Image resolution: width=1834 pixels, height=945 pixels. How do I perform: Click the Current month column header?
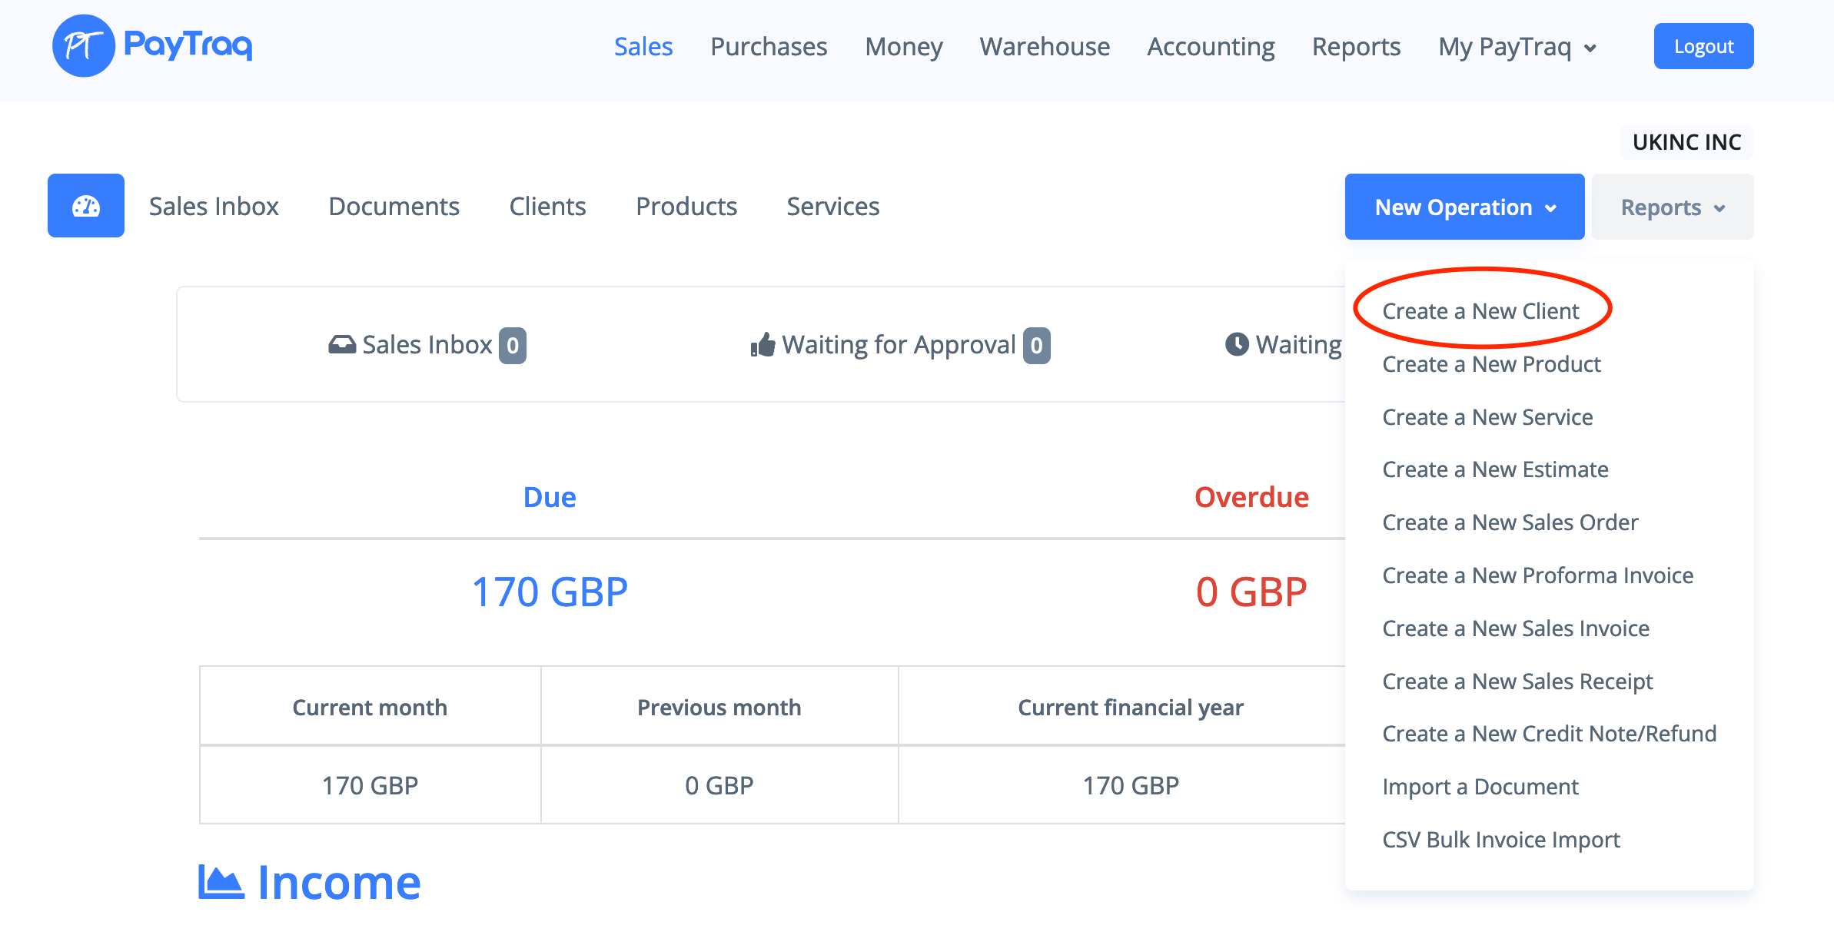(x=370, y=708)
